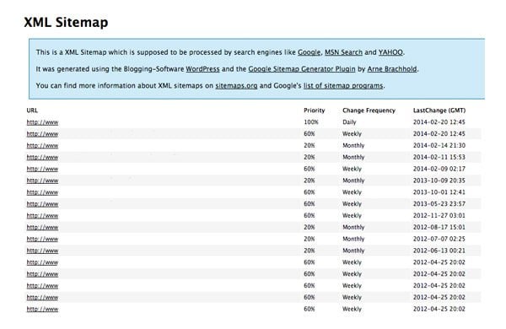Open the URL last changed 2012-08-17 15:01
The width and height of the screenshot is (506, 329).
pos(42,227)
